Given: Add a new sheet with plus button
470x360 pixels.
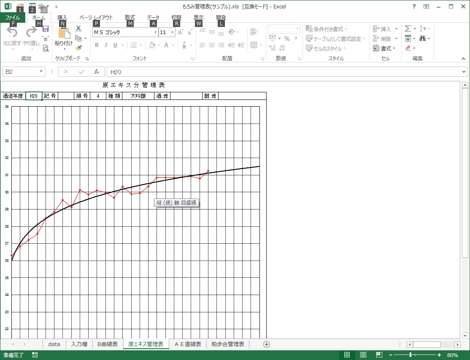Looking at the screenshot, I should click(x=266, y=344).
